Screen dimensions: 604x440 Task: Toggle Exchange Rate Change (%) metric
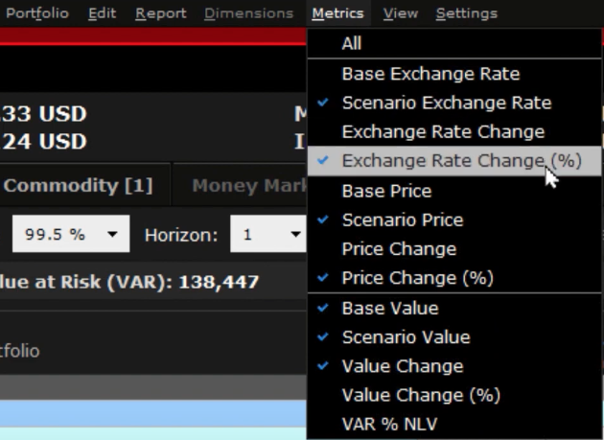(461, 161)
